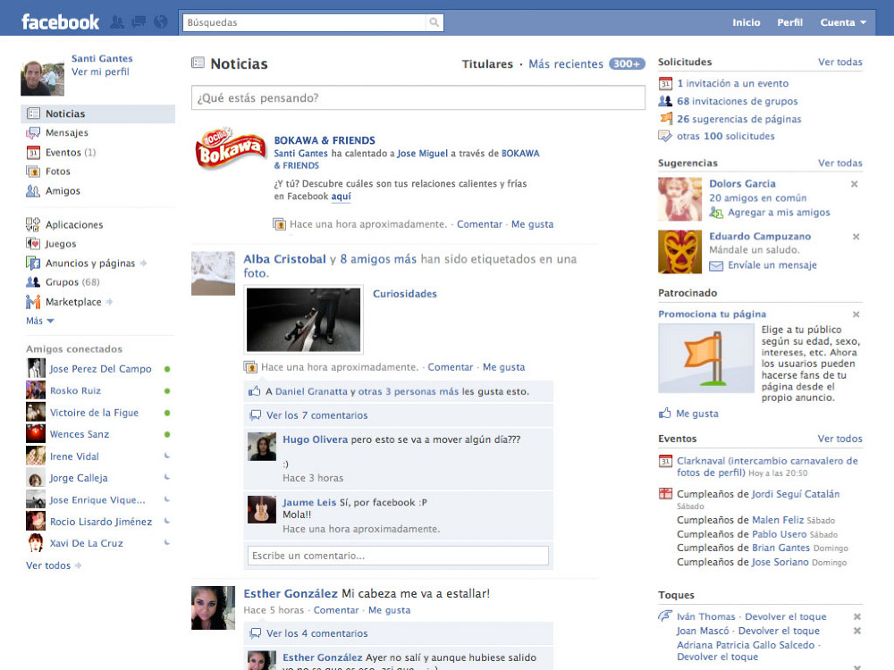The width and height of the screenshot is (894, 670).
Task: Open the Curiosidades photo thumbnail
Action: tap(304, 319)
